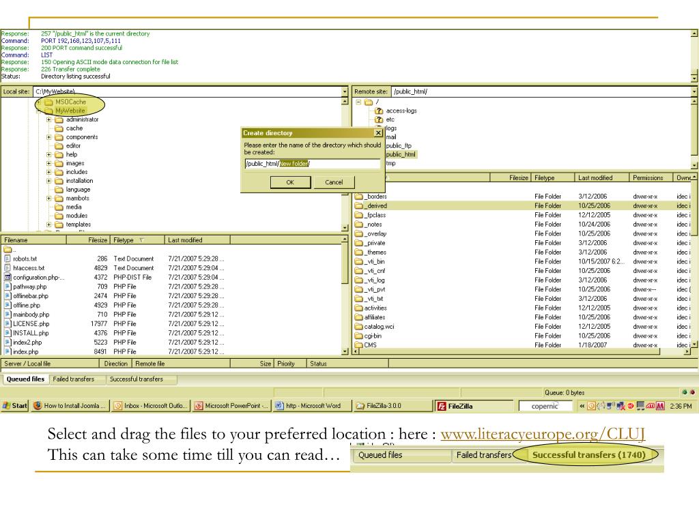Image resolution: width=699 pixels, height=524 pixels.
Task: Click the copernic search box on taskbar
Action: point(545,406)
